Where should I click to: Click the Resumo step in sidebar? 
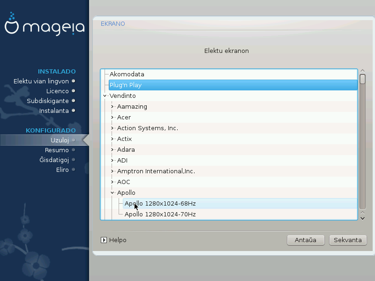click(x=57, y=150)
